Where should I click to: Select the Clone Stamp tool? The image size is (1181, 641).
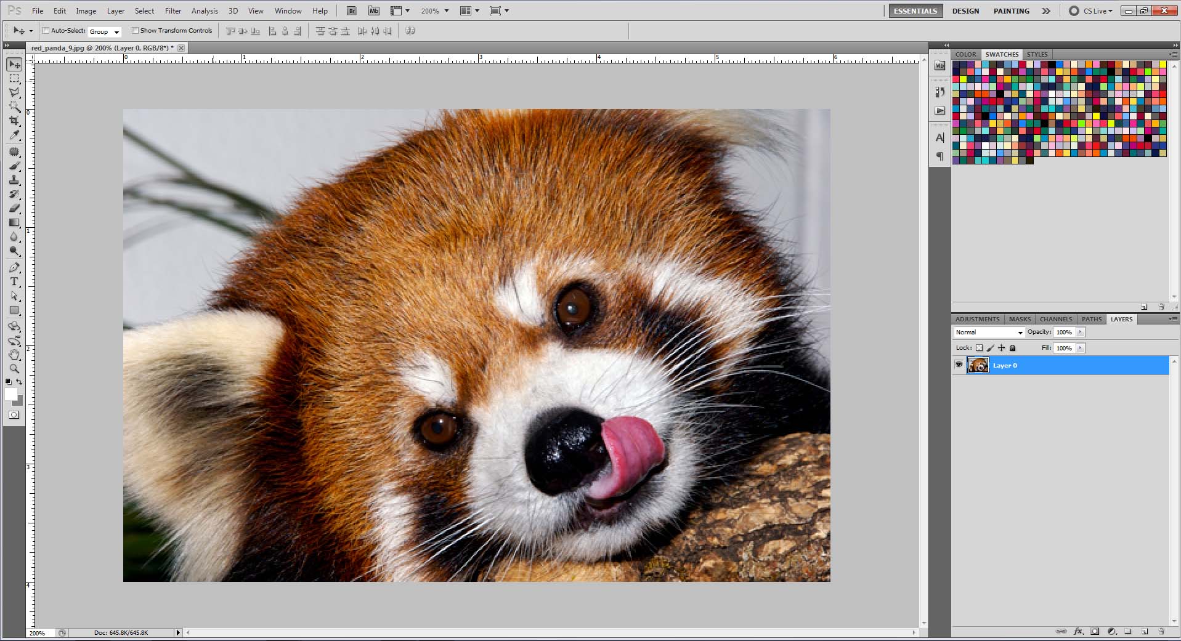[14, 180]
